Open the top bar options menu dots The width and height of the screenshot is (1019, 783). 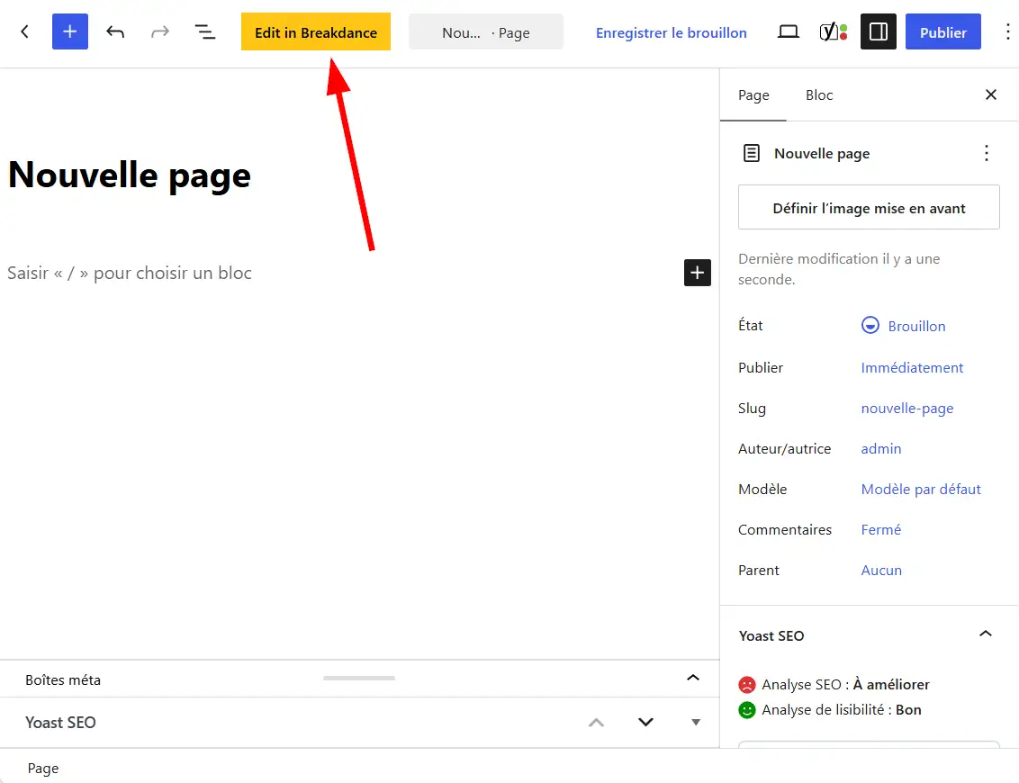pos(1007,31)
